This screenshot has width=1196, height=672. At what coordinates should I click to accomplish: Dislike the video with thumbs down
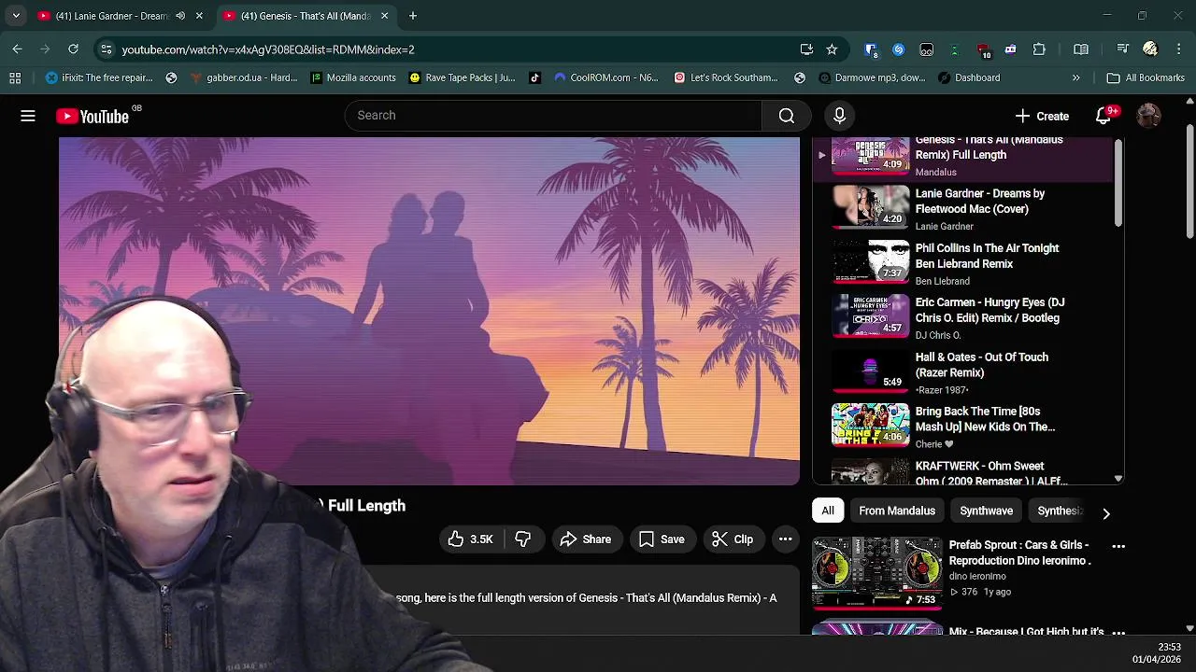click(x=523, y=539)
